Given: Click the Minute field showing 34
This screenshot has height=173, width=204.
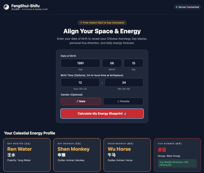Looking at the screenshot, I should pos(124,82).
